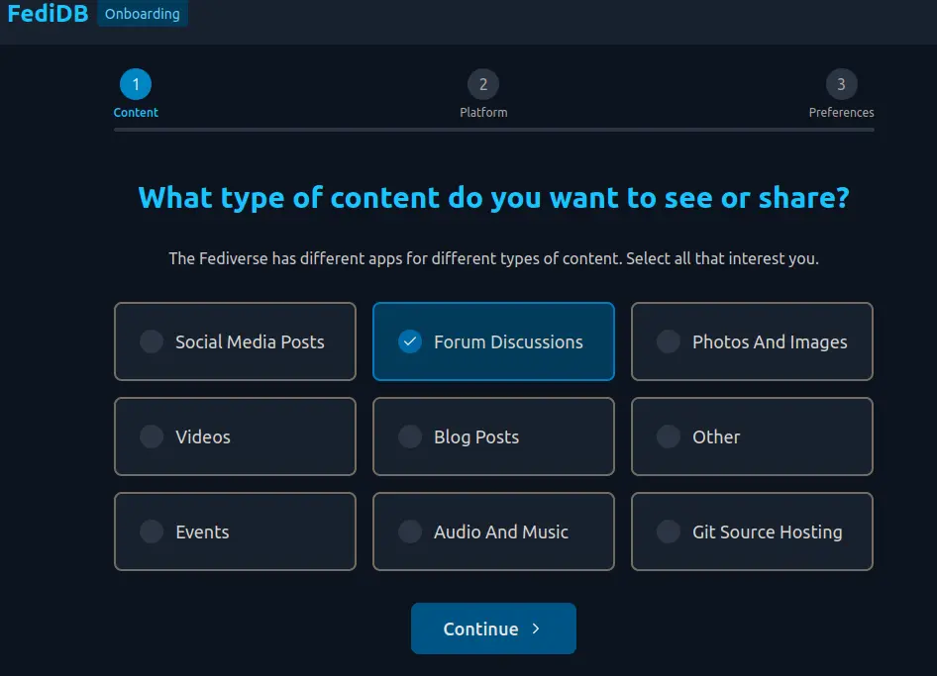Viewport: 937px width, 676px height.
Task: Pick the Git Source Hosting card
Action: tap(752, 531)
